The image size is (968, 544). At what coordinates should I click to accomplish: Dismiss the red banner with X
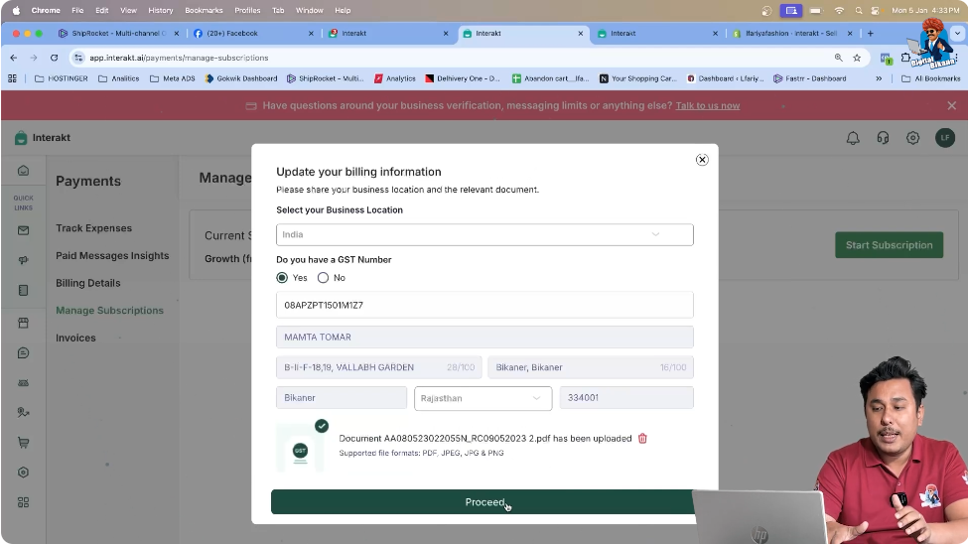pos(952,105)
